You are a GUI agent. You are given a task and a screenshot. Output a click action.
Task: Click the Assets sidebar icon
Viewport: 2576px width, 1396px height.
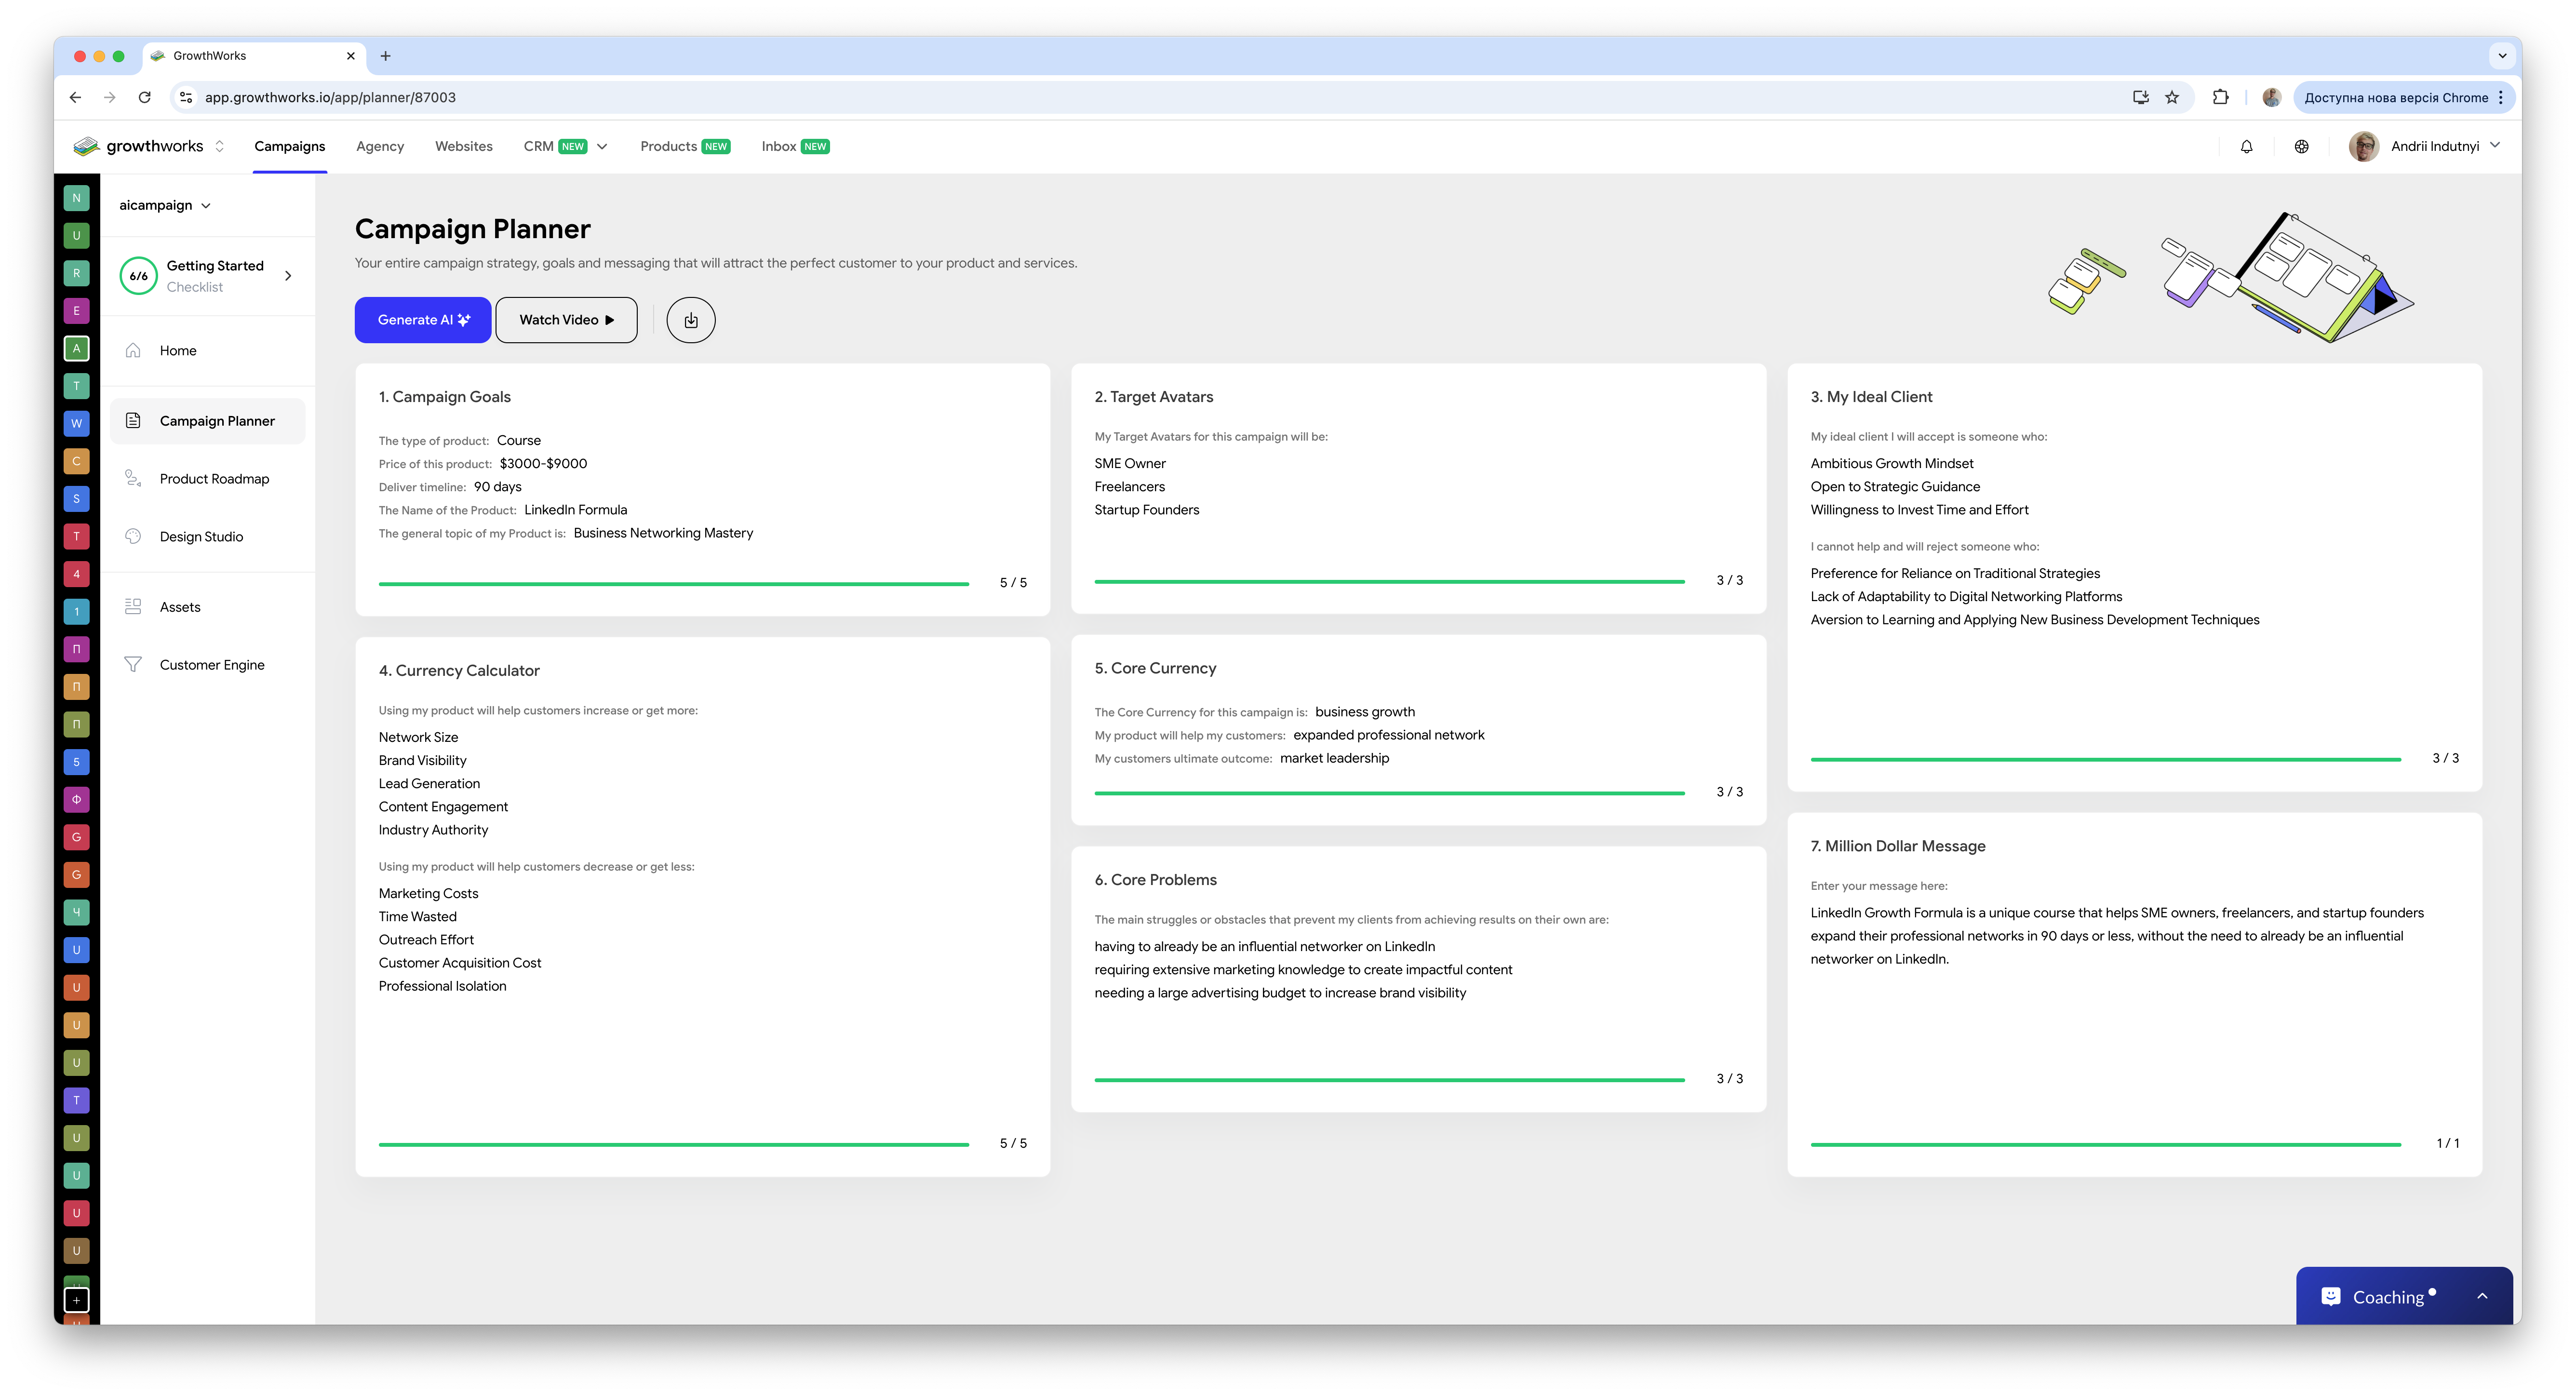(x=133, y=607)
